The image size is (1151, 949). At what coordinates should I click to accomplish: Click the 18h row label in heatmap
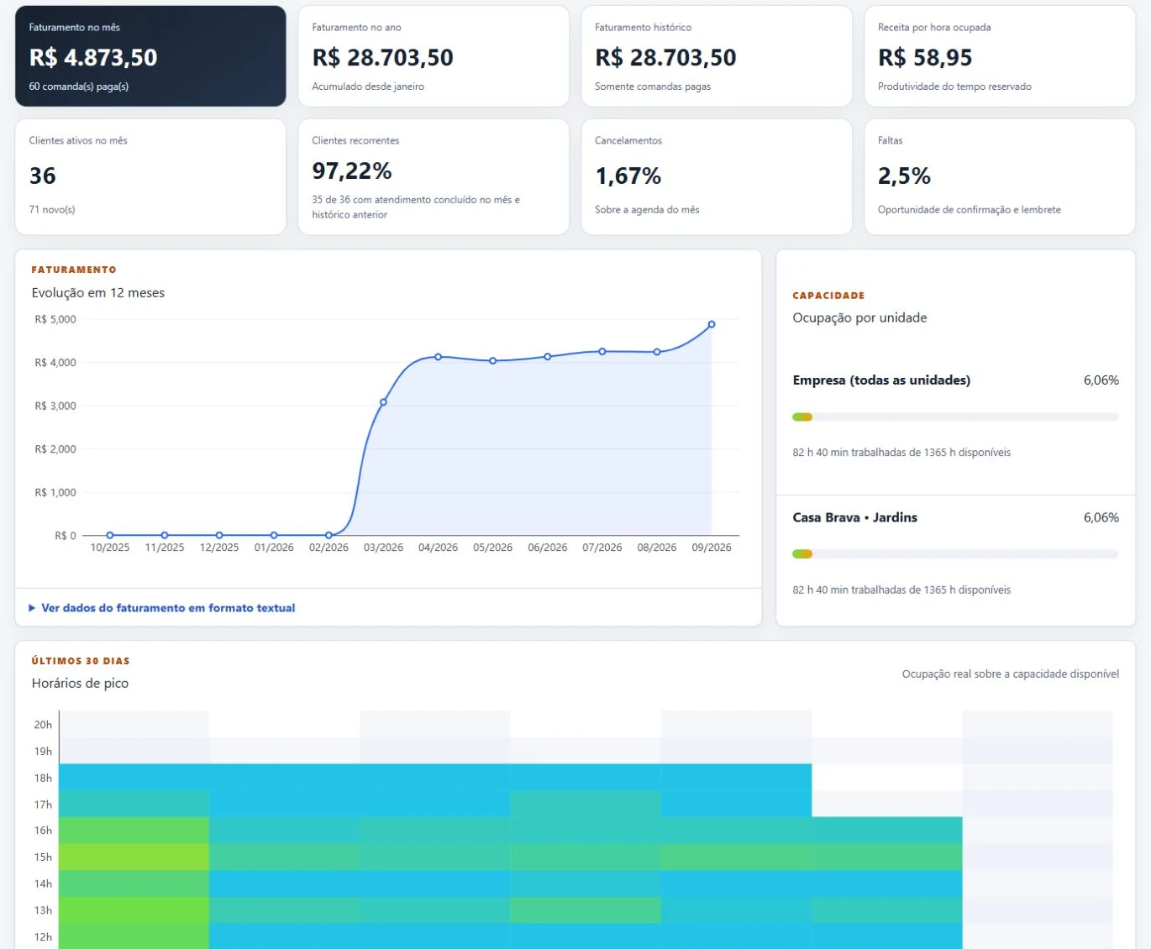(x=43, y=779)
